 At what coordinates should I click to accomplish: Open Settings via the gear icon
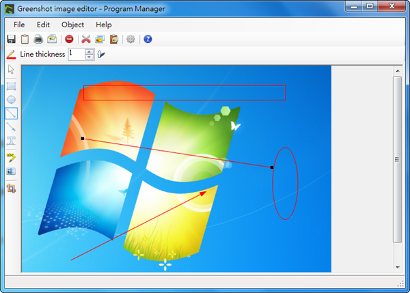tap(131, 39)
